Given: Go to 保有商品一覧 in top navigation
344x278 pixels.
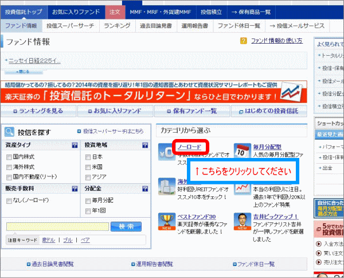Looking at the screenshot, I should click(251, 12).
